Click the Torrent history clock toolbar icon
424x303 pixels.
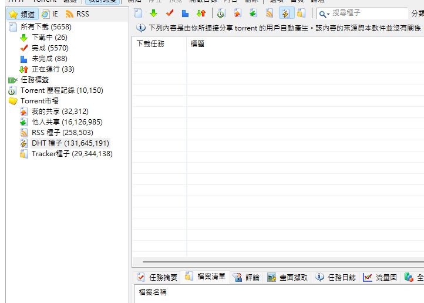pyautogui.click(x=221, y=13)
